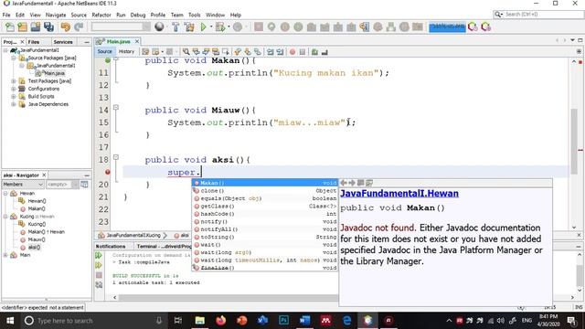Open the Source menu
585x329 pixels.
(79, 15)
